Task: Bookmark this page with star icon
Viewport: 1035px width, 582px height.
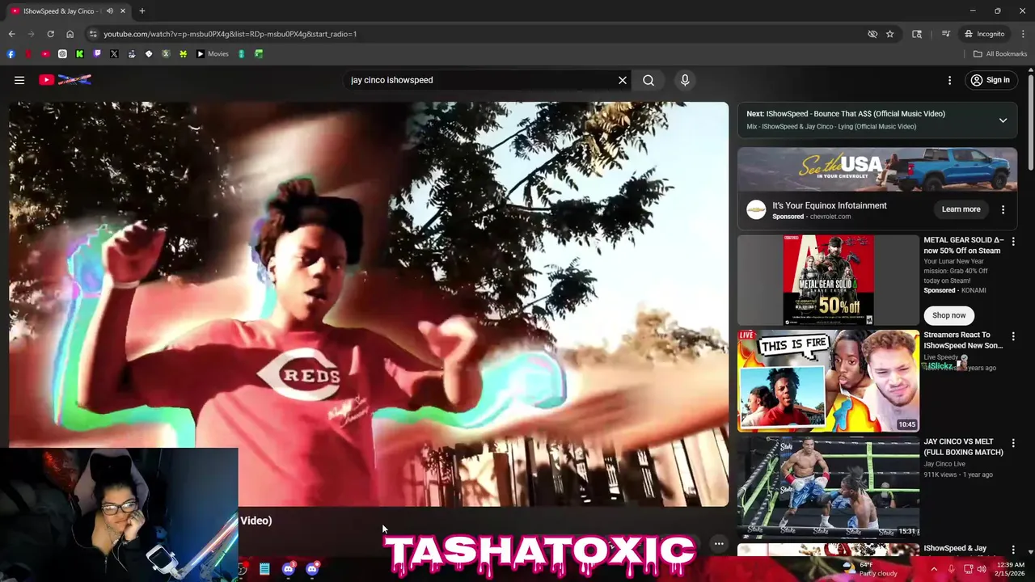Action: [x=889, y=34]
